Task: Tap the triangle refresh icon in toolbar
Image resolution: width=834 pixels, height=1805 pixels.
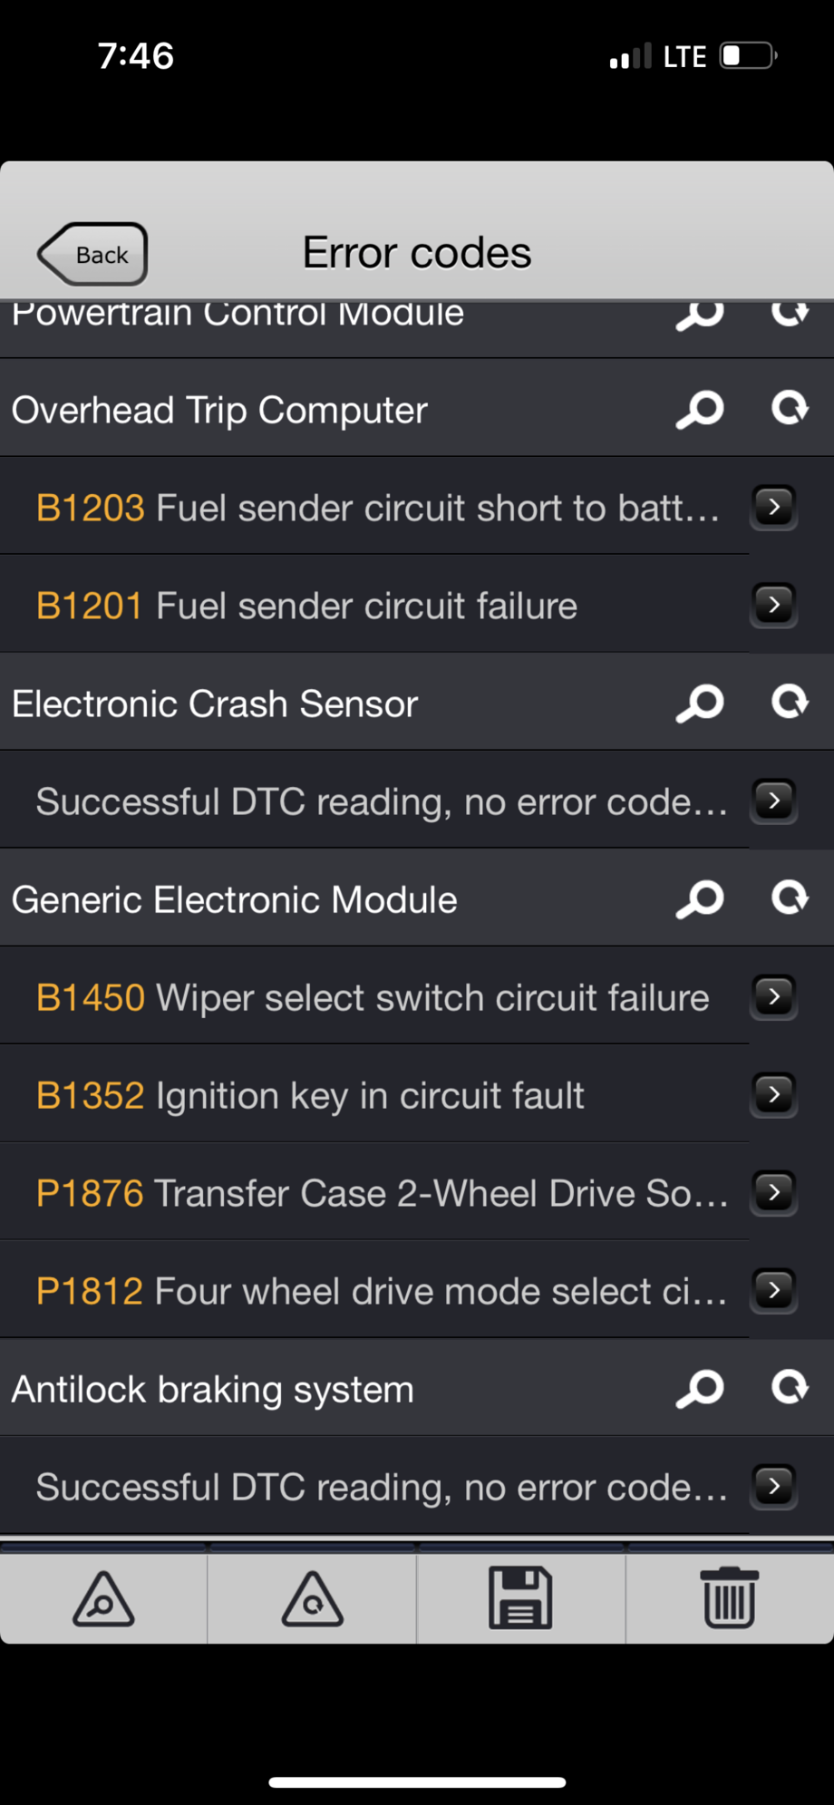Action: 312,1599
